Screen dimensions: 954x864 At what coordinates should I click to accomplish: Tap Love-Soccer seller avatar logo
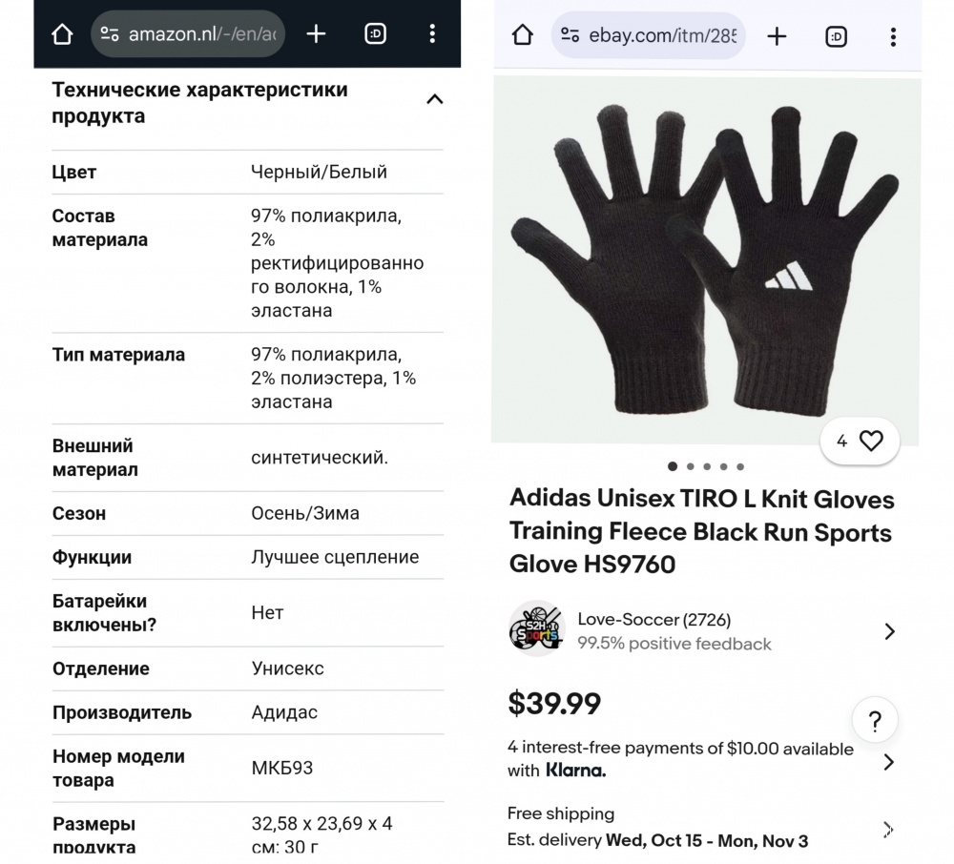(537, 628)
